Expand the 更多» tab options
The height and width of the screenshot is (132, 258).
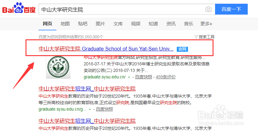point(206,24)
